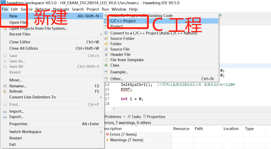Click the Source File icon
This screenshot has height=149, width=271.
tap(106, 49)
